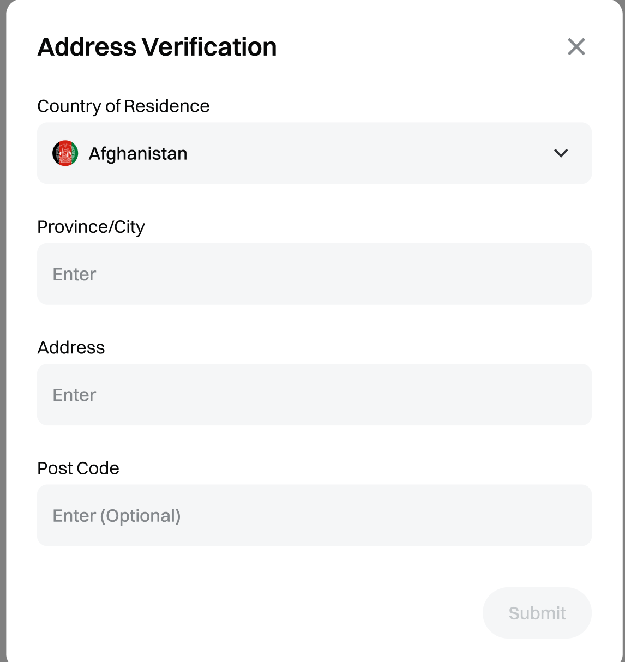Click the "Country of Residence" label
Viewport: 625px width, 662px height.
coord(123,106)
